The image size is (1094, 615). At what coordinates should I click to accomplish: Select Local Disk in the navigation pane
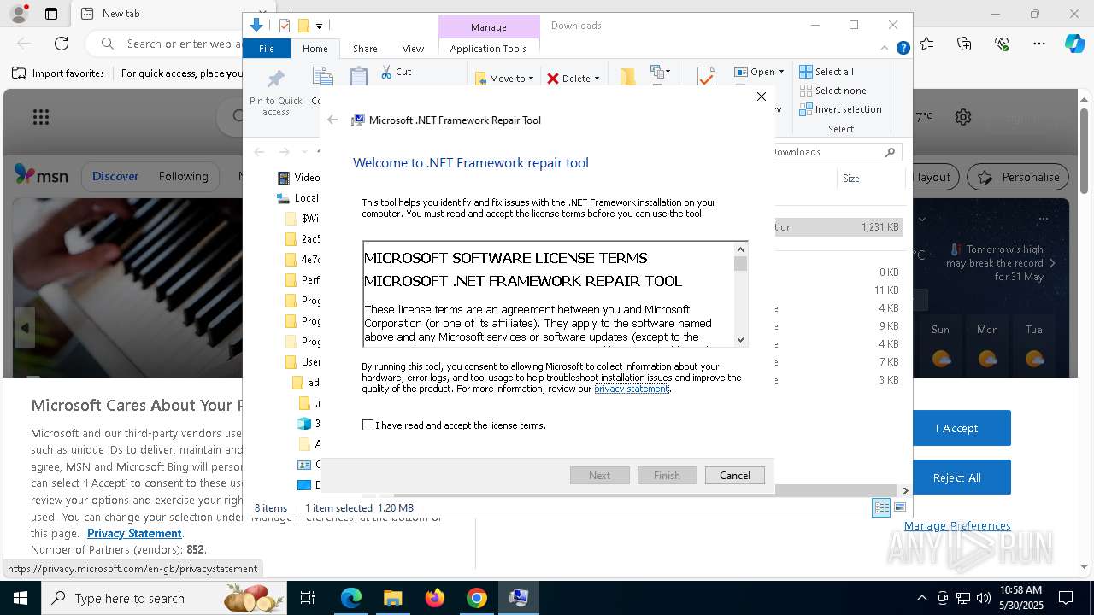pyautogui.click(x=298, y=198)
